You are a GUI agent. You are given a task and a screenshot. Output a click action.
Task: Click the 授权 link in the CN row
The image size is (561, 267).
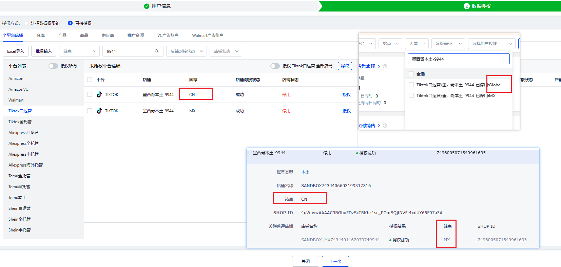[347, 94]
